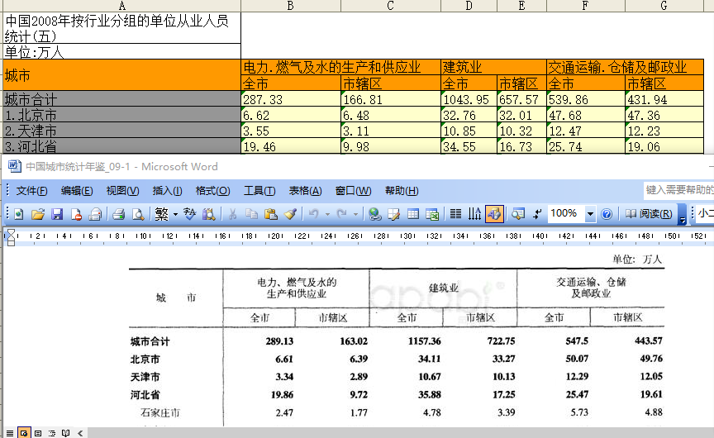Viewport: 714px width, 438px height.
Task: Switch to Outline view icon
Action: pyautogui.click(x=51, y=433)
